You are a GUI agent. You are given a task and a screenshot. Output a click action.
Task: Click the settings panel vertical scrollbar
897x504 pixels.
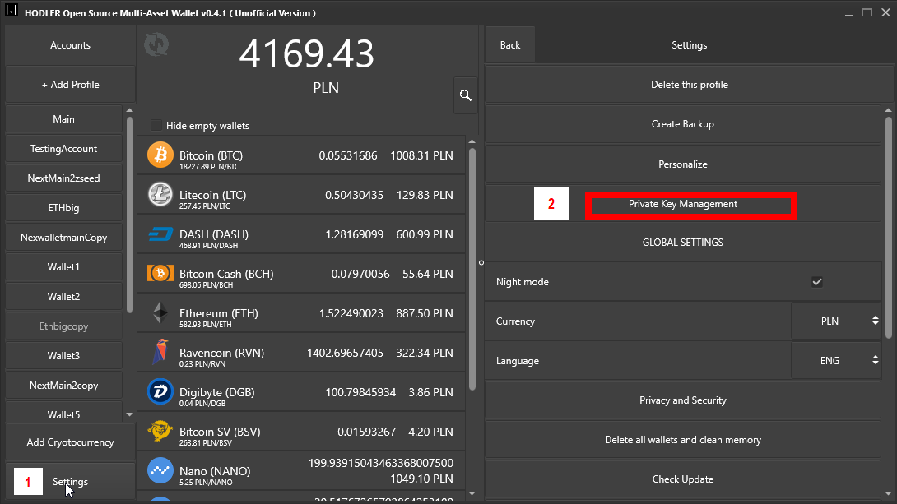tap(888, 228)
